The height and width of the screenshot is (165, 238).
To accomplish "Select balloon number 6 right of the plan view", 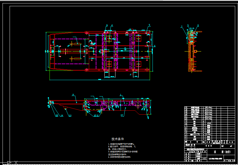I will [155, 46].
